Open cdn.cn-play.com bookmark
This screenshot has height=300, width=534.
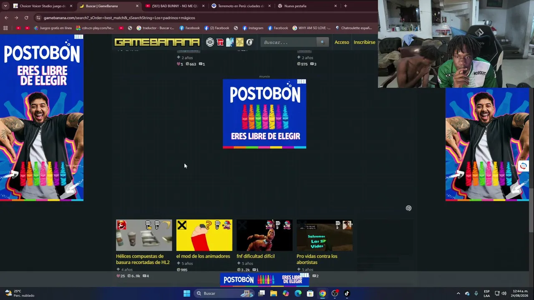pyautogui.click(x=95, y=28)
